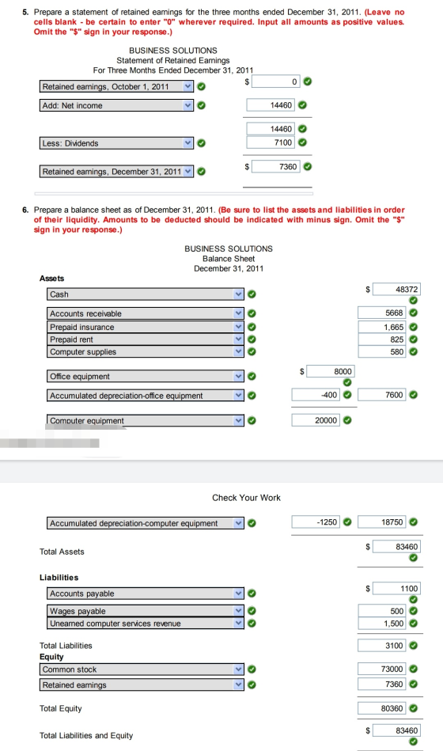Click green checkmark beside Common stock dropdown
This screenshot has height=751, width=443.
pos(252,669)
